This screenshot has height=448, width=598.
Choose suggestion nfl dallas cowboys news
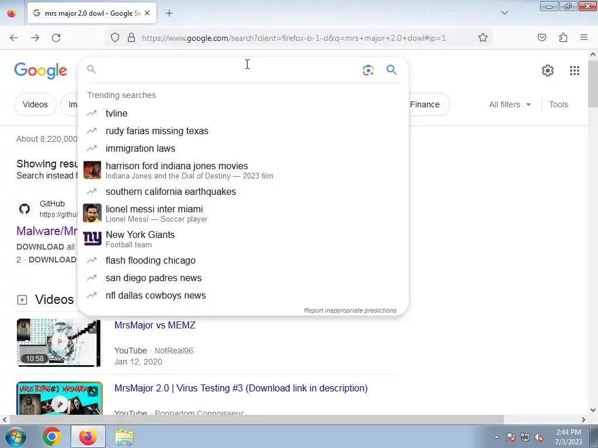point(243,295)
